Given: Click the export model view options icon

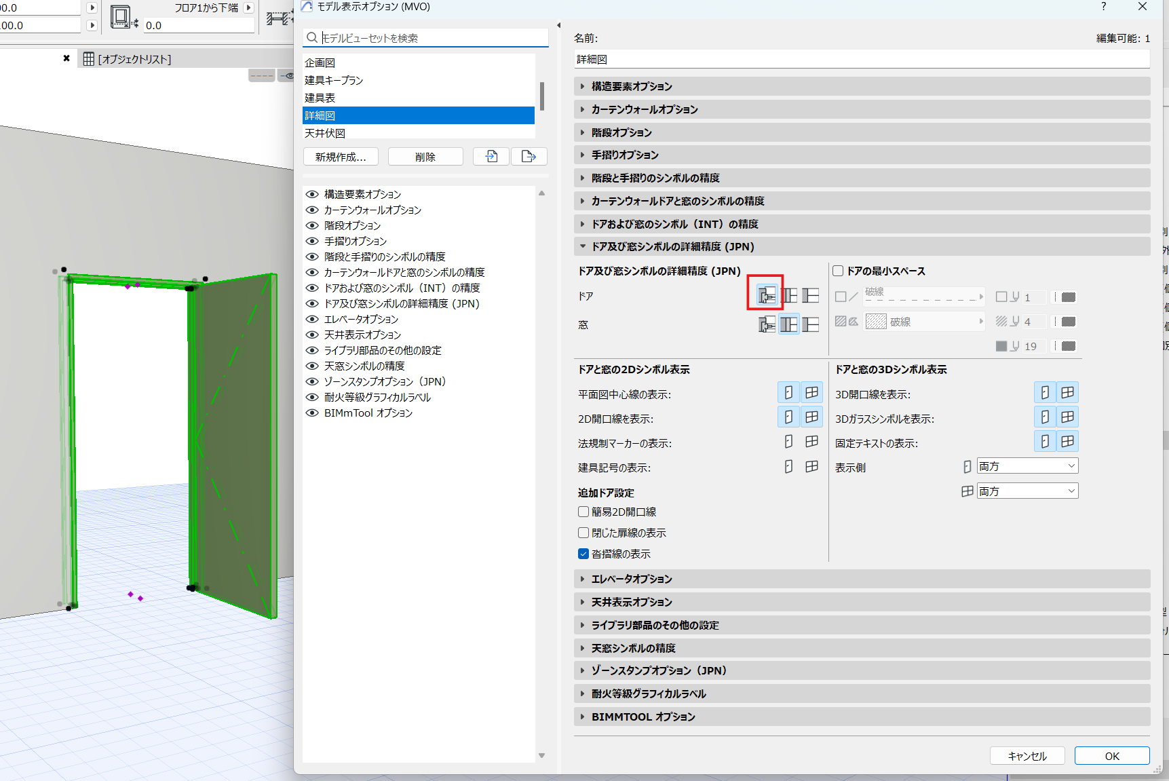Looking at the screenshot, I should coord(529,157).
